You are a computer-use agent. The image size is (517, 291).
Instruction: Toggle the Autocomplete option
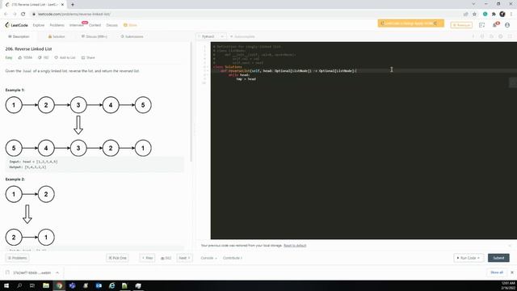(242, 36)
